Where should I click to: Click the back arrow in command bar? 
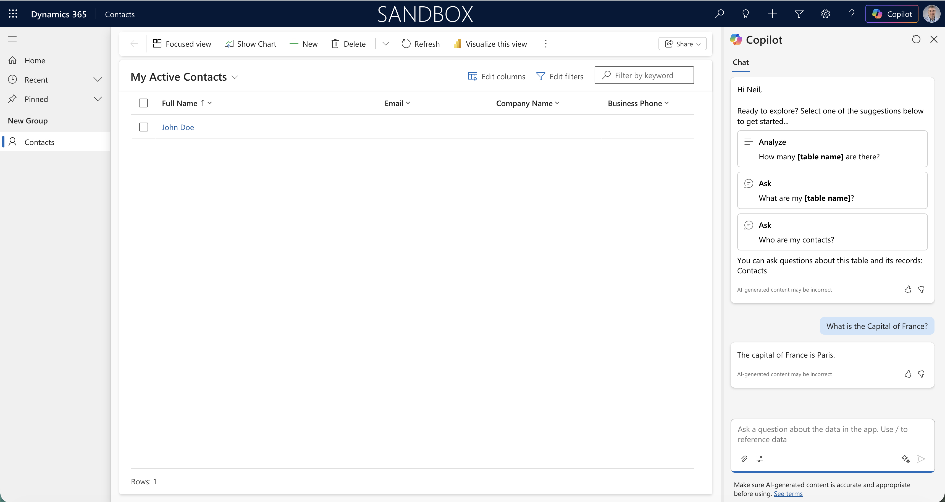click(134, 44)
